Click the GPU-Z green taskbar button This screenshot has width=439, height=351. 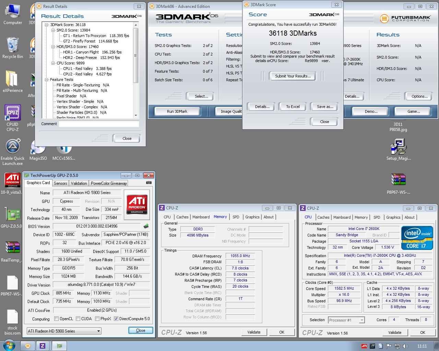tap(59, 346)
